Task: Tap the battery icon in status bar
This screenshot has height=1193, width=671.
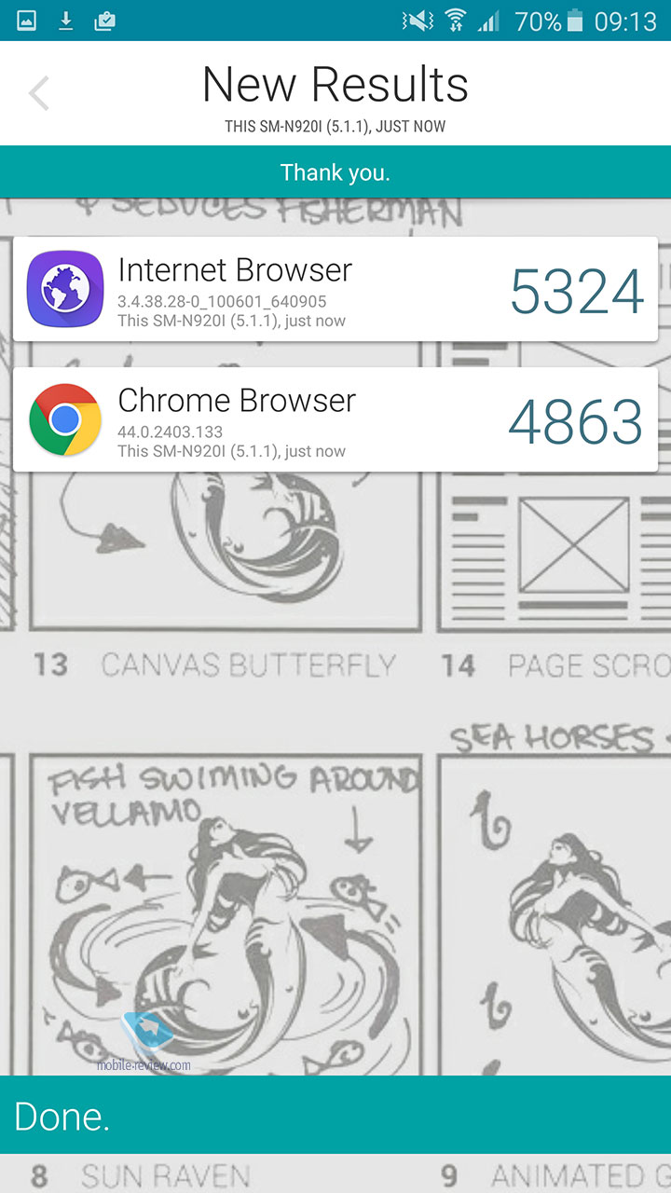Action: [575, 21]
